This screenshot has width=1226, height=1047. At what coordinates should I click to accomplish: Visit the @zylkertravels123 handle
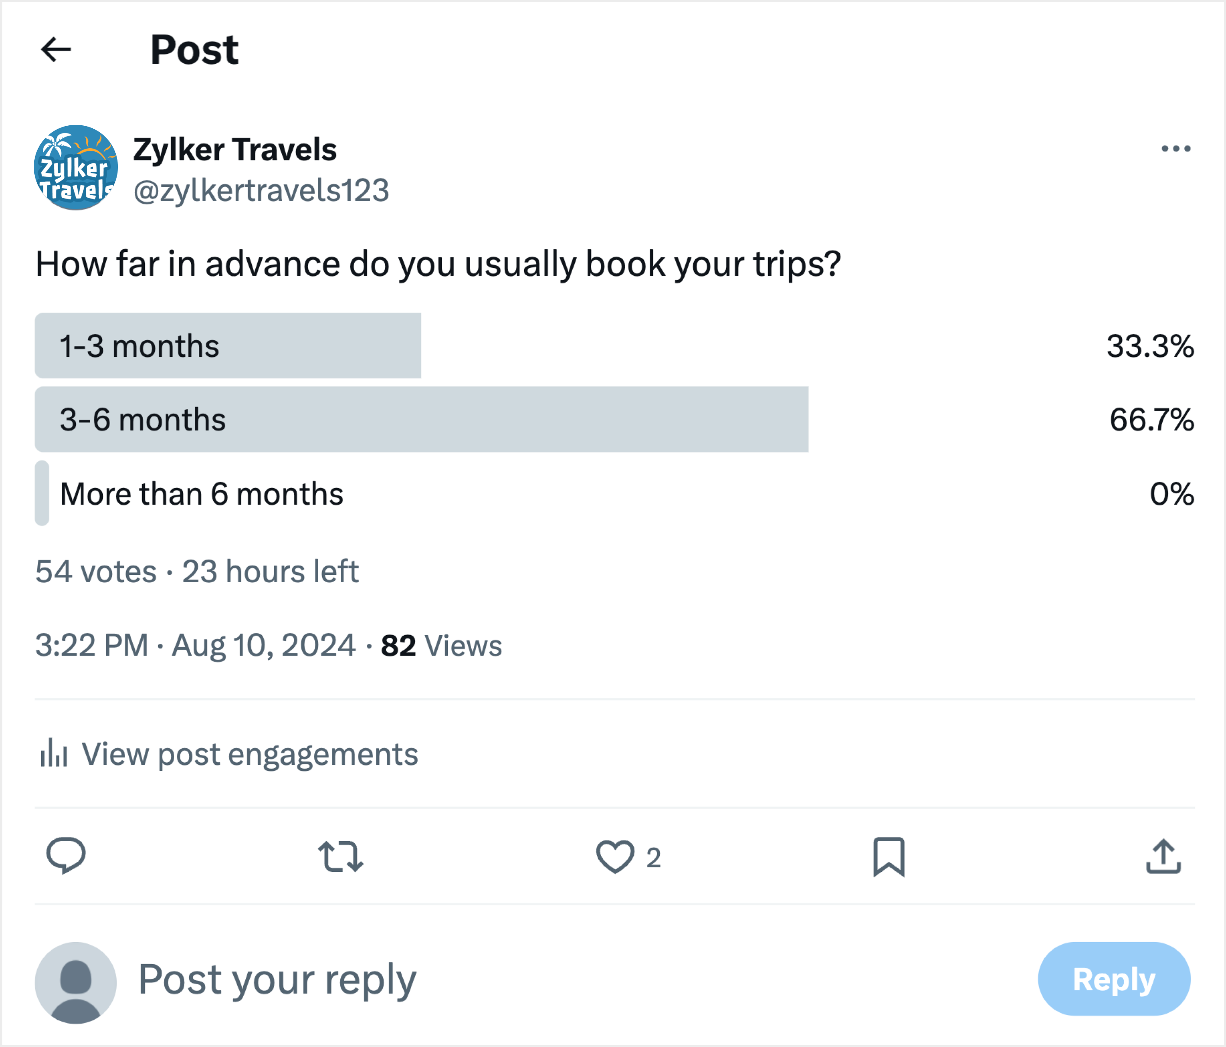click(261, 191)
